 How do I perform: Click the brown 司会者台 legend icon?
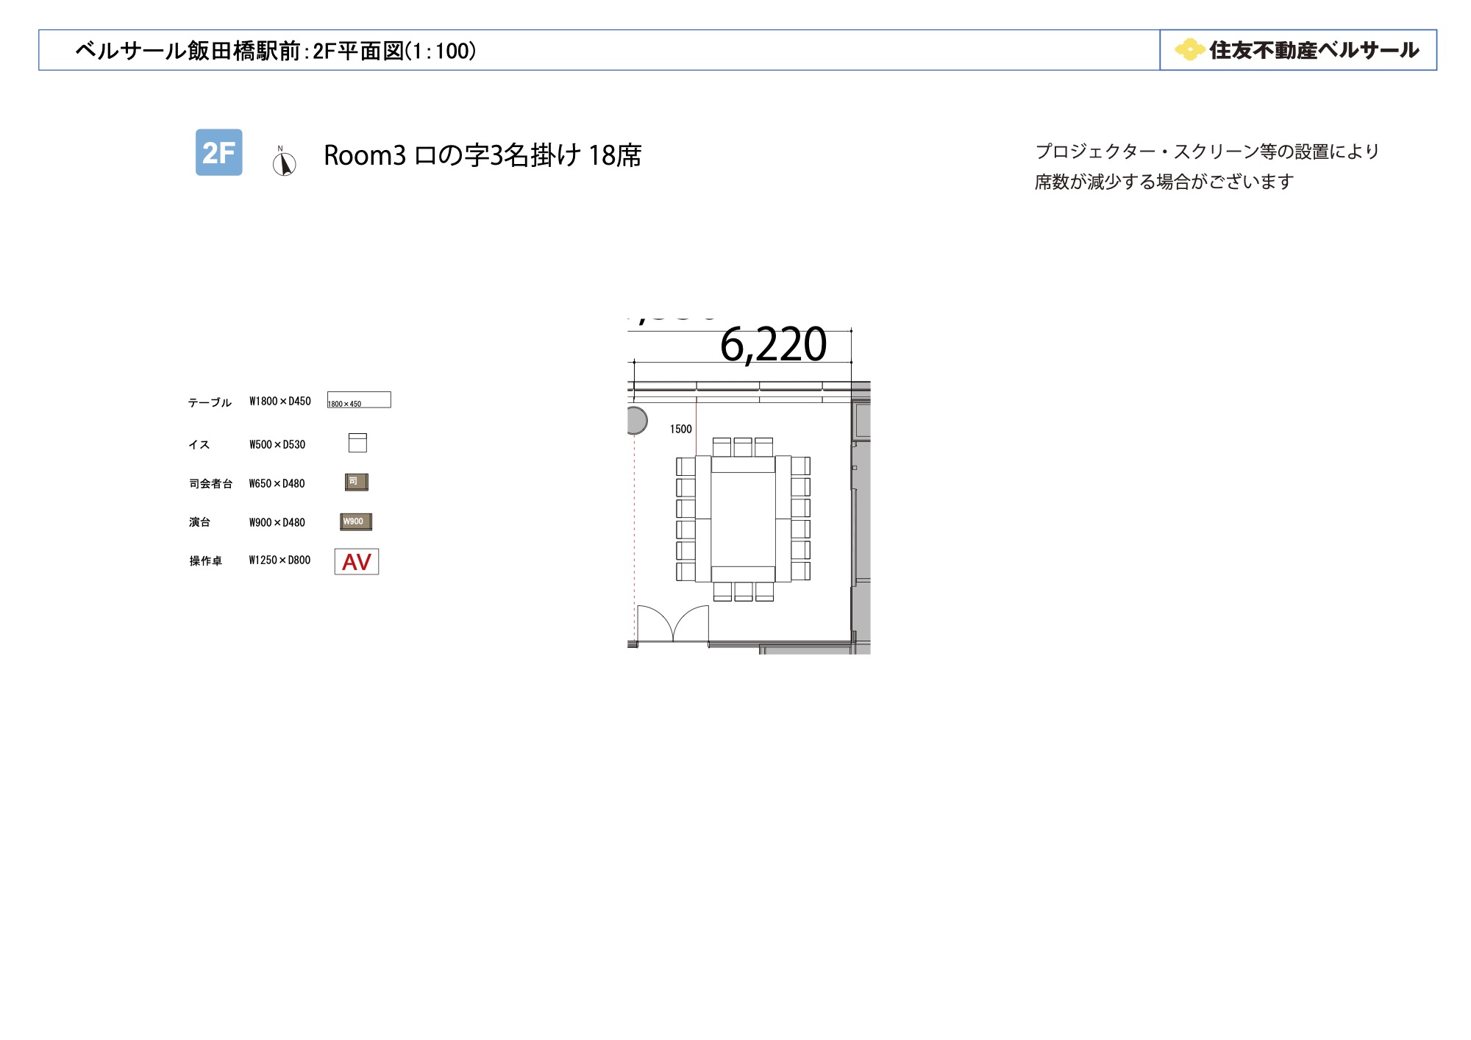coord(357,482)
